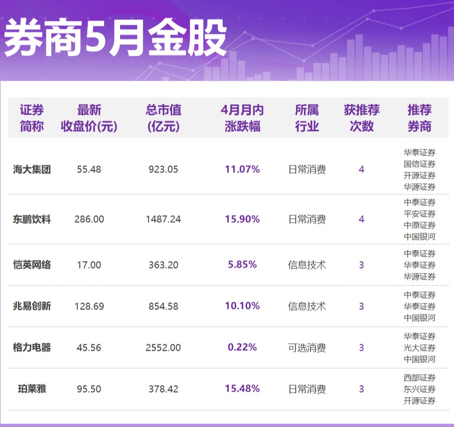Click 华泰证券 in 海大集团 row
Image resolution: width=454 pixels, height=427 pixels.
420,152
